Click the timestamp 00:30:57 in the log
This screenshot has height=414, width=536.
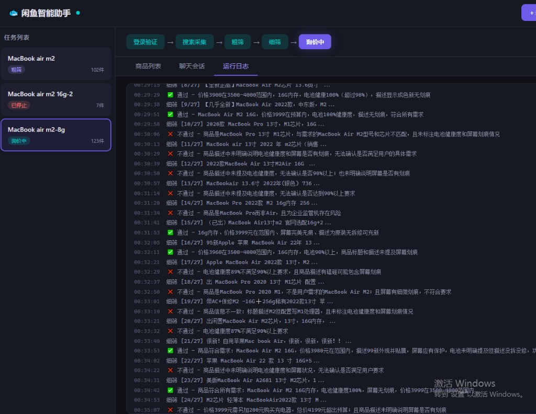[147, 183]
